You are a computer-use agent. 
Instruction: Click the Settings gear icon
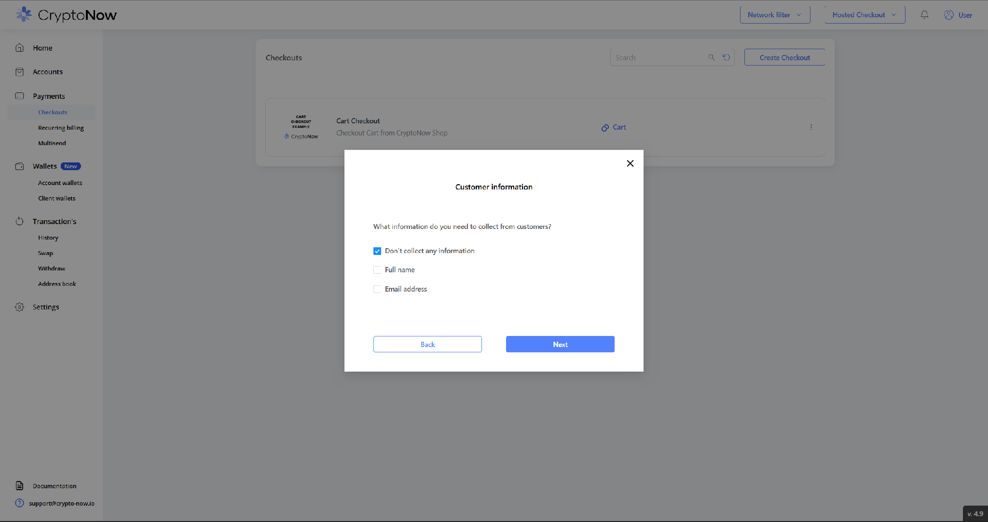pos(20,307)
